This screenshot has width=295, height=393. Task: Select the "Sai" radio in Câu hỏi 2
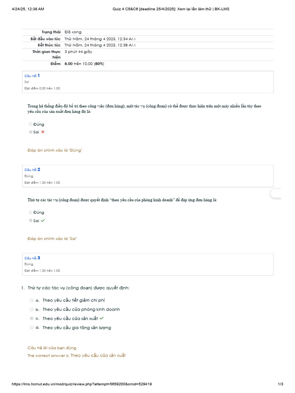click(31, 221)
